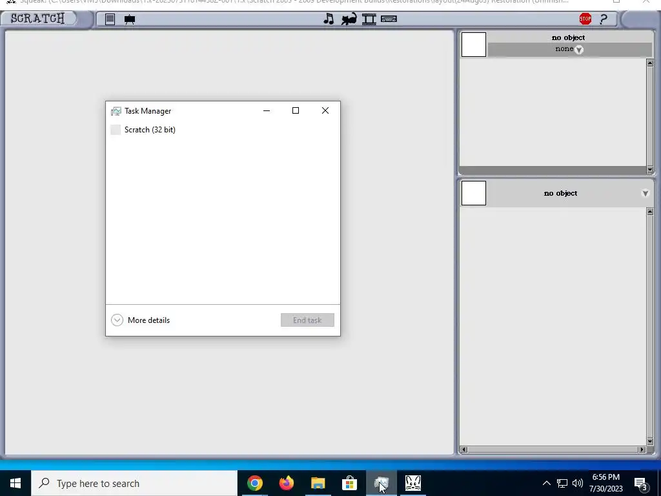Expand 'More details' in Task Manager
This screenshot has height=496, width=661.
coord(140,320)
